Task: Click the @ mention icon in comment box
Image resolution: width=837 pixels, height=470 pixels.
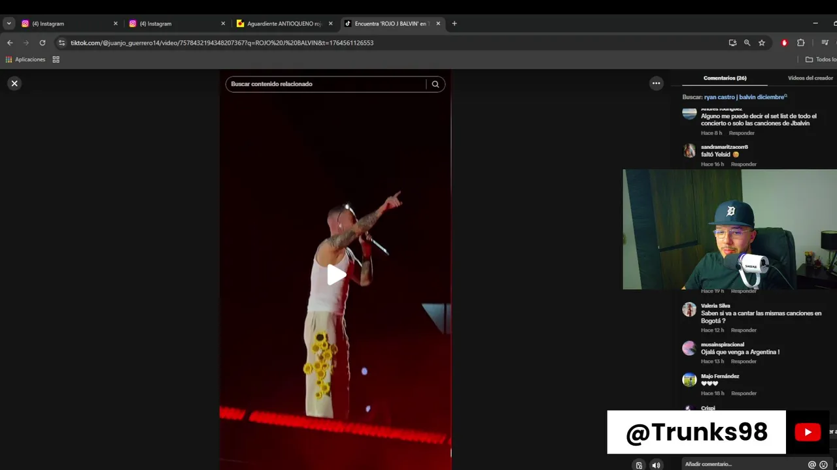Action: pos(812,465)
